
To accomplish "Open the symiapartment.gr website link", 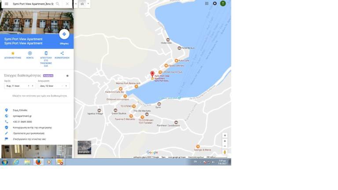I will (x=22, y=116).
